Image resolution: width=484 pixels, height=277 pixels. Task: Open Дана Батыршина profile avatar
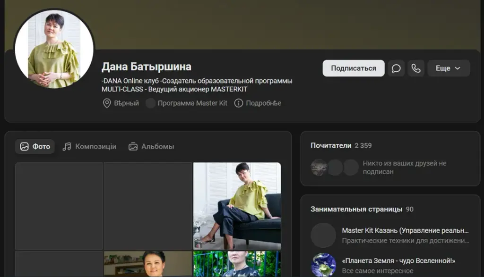[54, 49]
